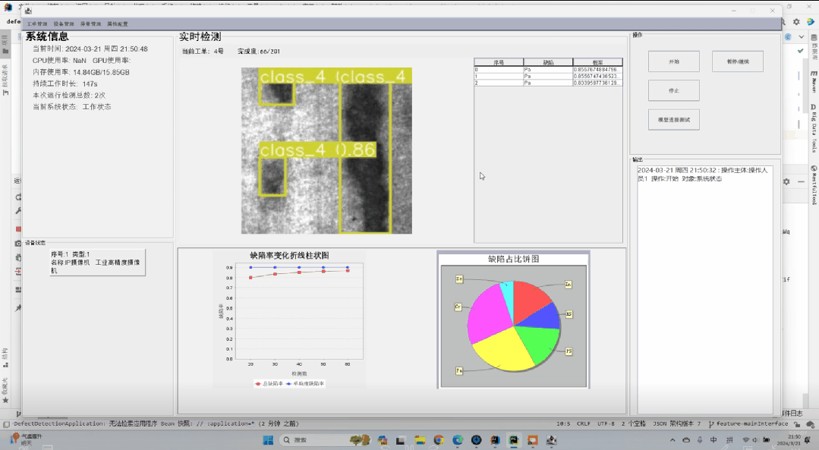This screenshot has width=819, height=450.
Task: Select table row with 序号 2
Action: point(549,83)
